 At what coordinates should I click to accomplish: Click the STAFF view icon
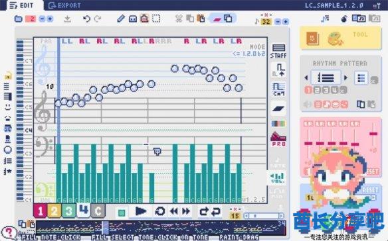278,51
